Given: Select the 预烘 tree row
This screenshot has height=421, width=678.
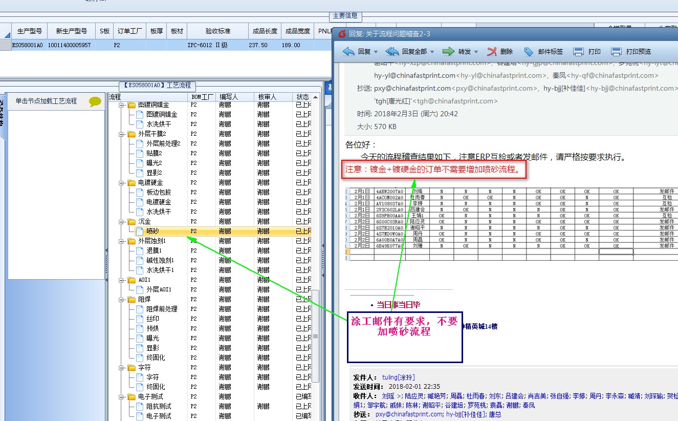Looking at the screenshot, I should click(209, 328).
